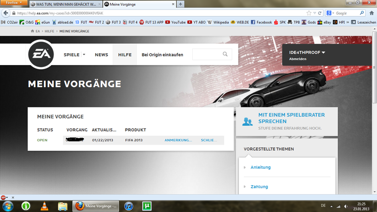377x212 pixels.
Task: Click the EA site search magnifier
Action: click(225, 54)
